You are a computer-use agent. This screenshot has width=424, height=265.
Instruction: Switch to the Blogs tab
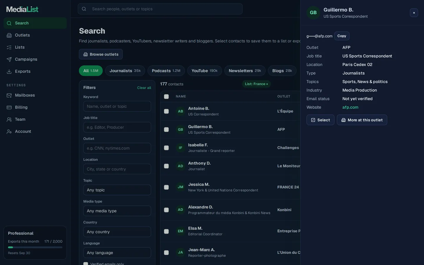282,71
